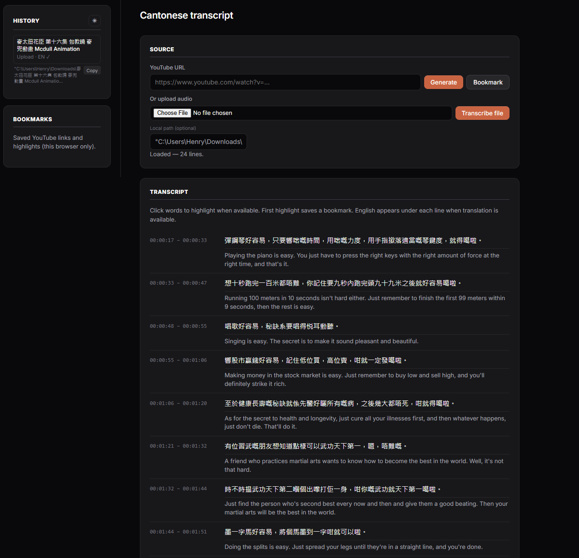The image size is (579, 558).
Task: Click the Transcribe file button
Action: point(482,113)
